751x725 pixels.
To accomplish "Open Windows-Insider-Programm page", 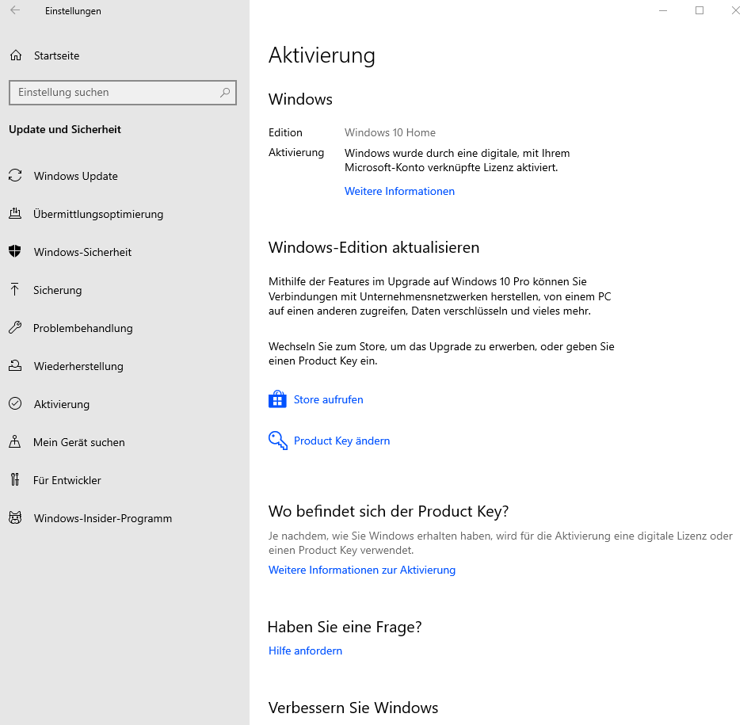I will [124, 518].
